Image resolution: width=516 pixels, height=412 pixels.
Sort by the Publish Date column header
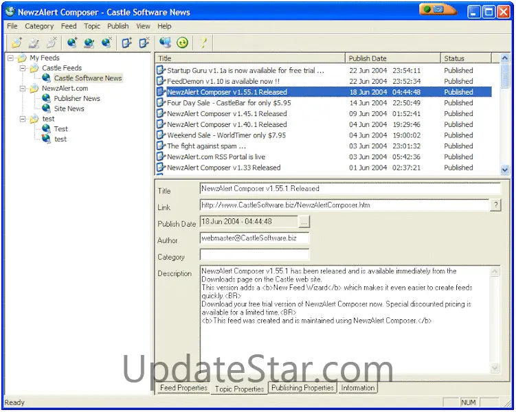(393, 58)
